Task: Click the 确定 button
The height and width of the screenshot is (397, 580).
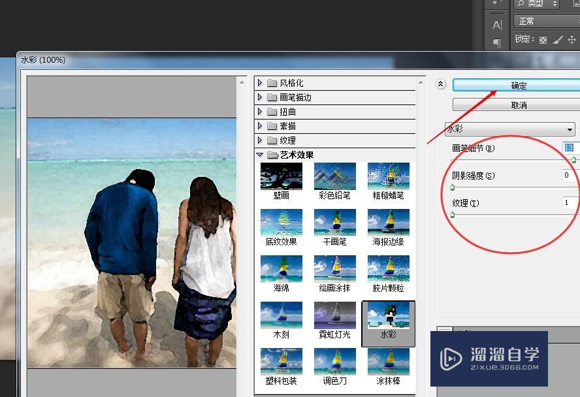Action: [x=518, y=86]
